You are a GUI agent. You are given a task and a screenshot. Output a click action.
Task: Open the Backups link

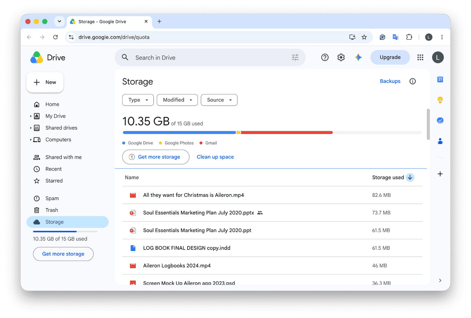click(x=390, y=81)
